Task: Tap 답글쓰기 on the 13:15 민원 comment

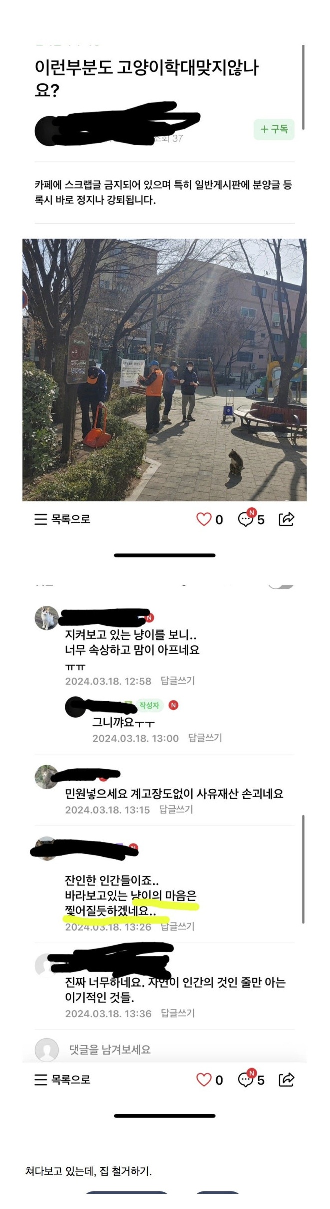Action: (x=176, y=809)
